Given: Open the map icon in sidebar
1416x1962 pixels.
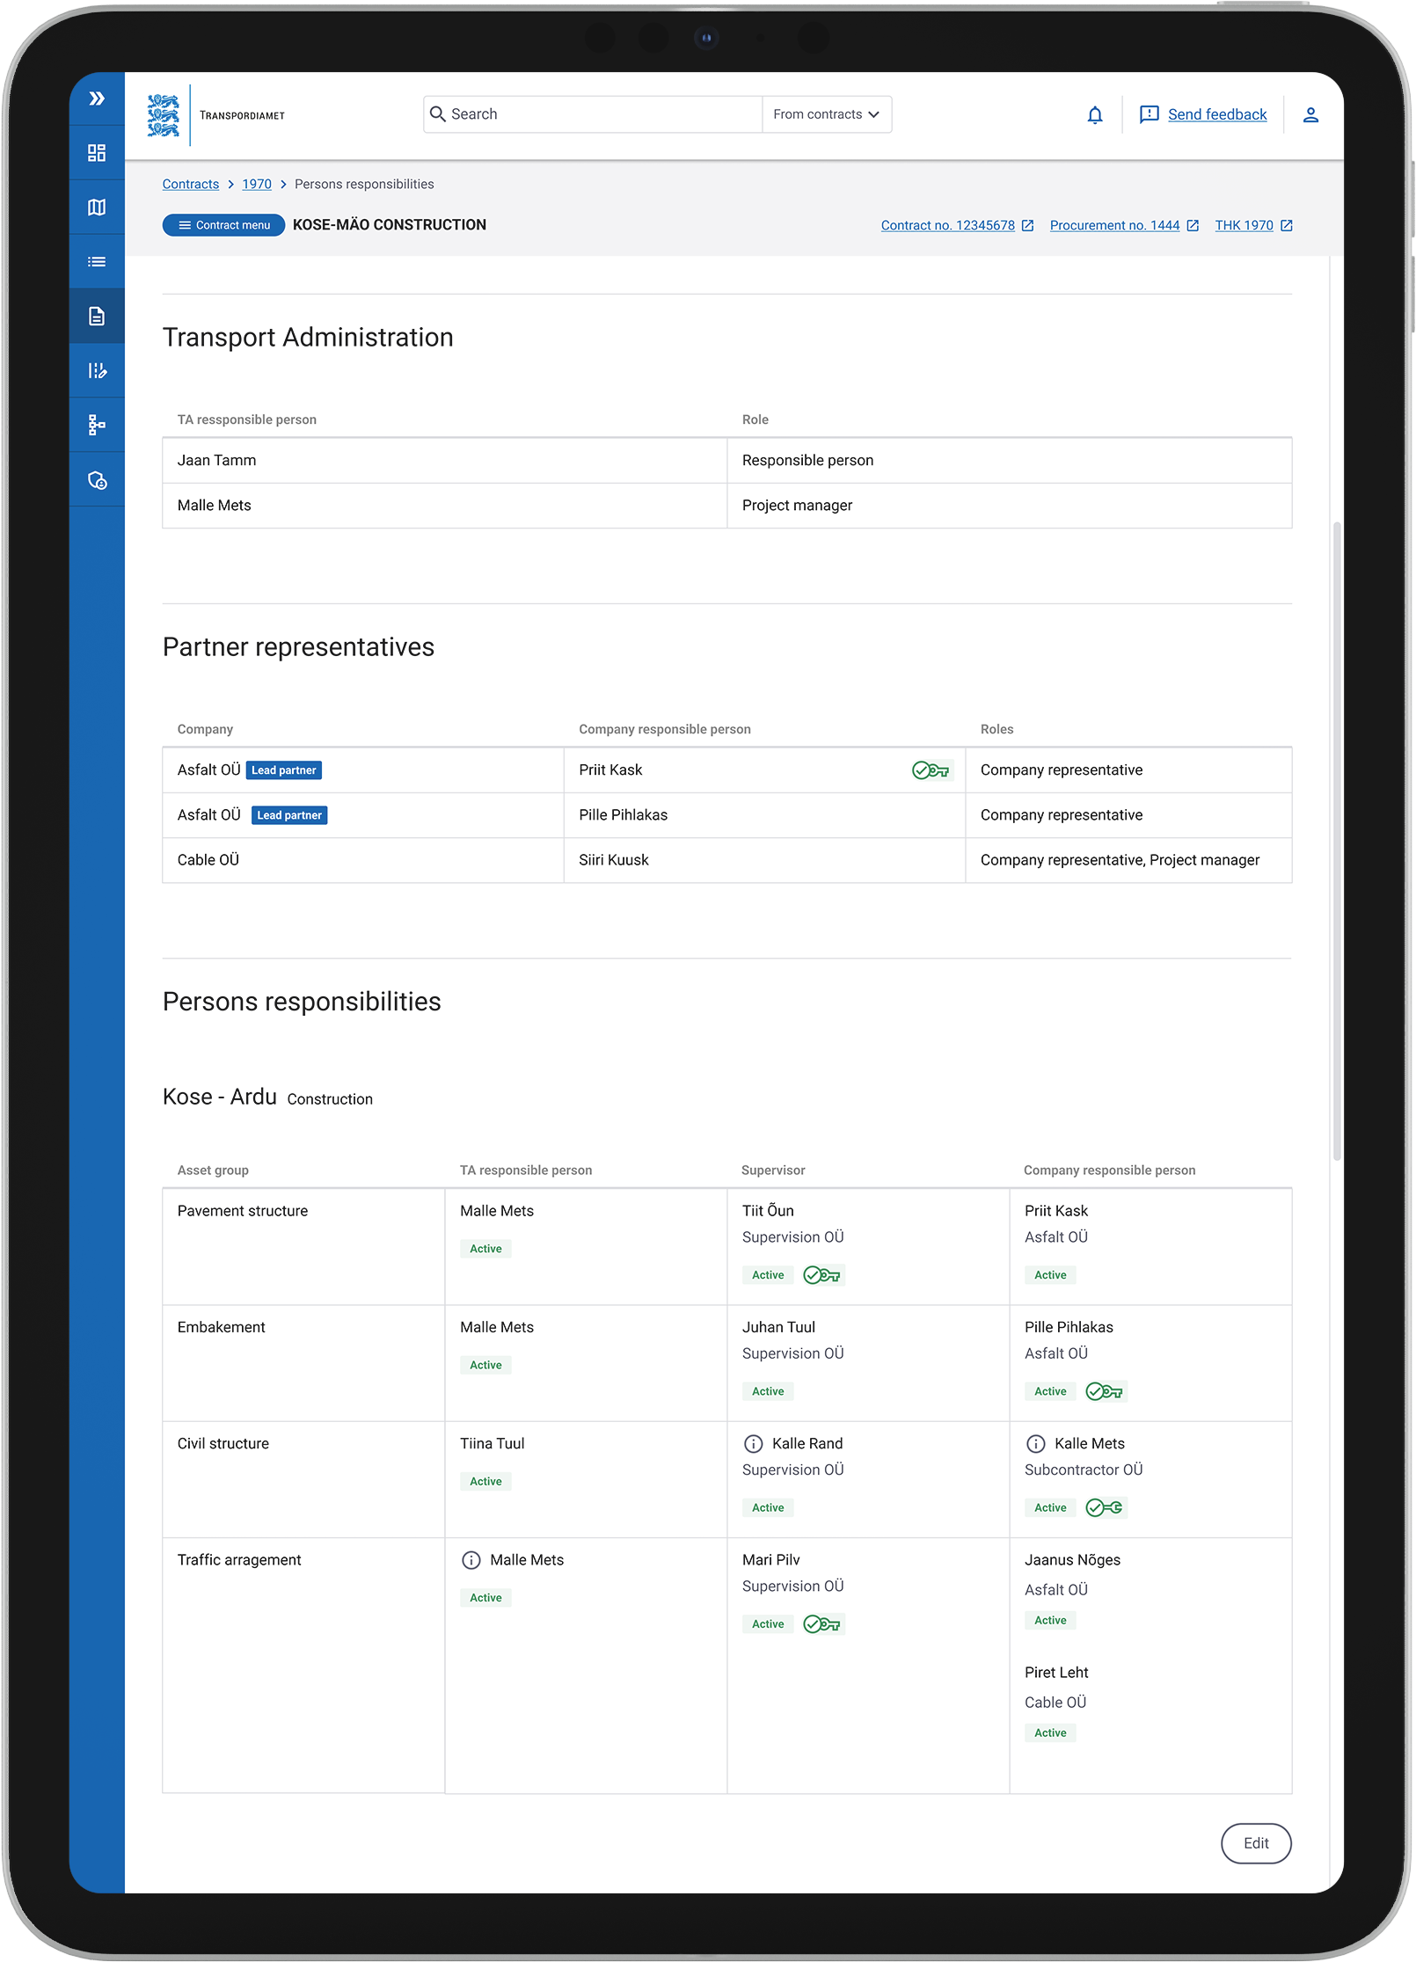Looking at the screenshot, I should (97, 208).
